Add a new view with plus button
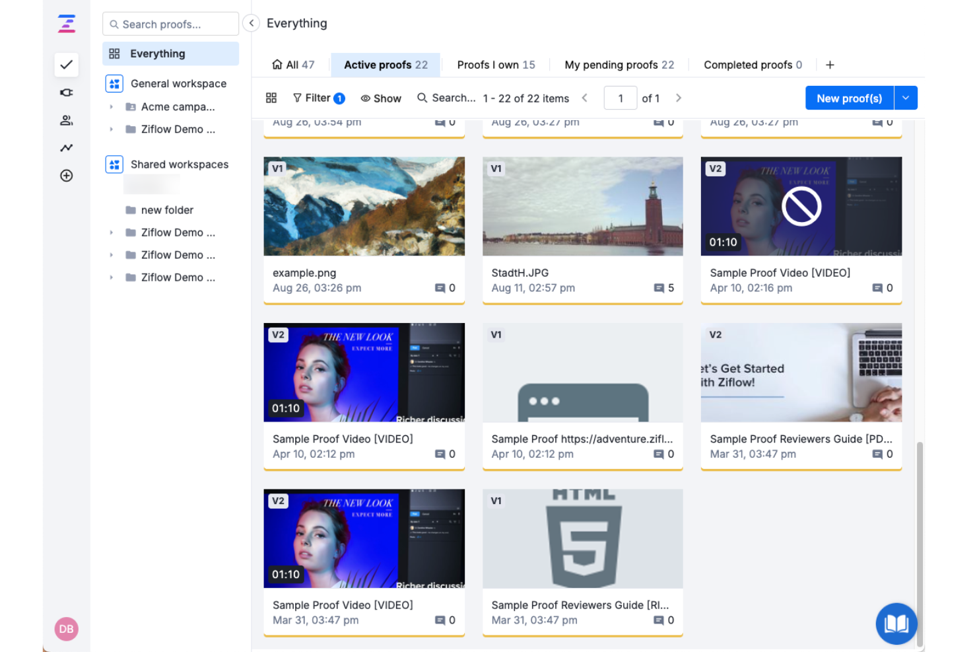Viewport: 977px width, 652px height. 830,64
